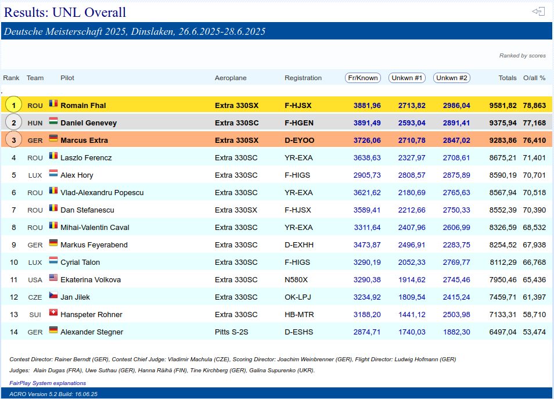Click Luxembourg flag next to Alex Hory
This screenshot has height=399, width=554.
[x=53, y=173]
